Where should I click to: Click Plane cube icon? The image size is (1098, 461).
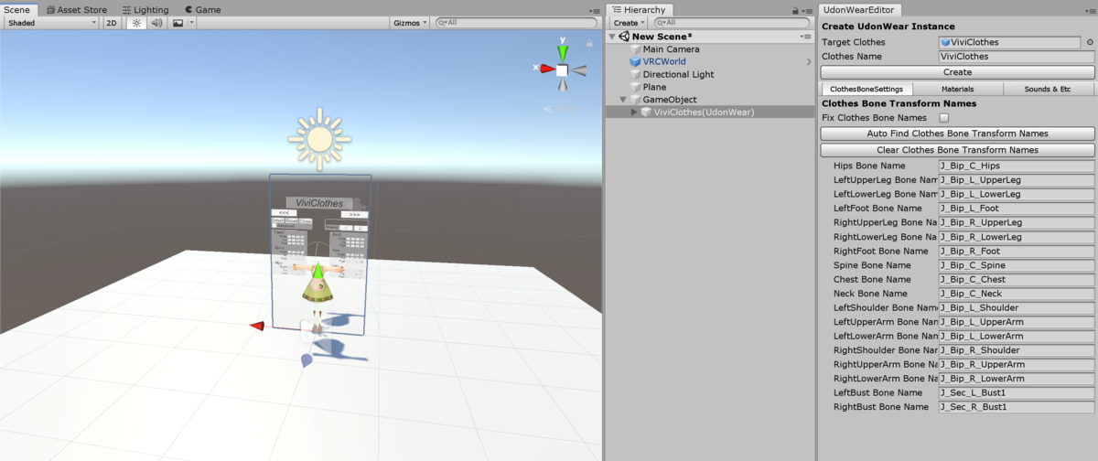tap(635, 88)
